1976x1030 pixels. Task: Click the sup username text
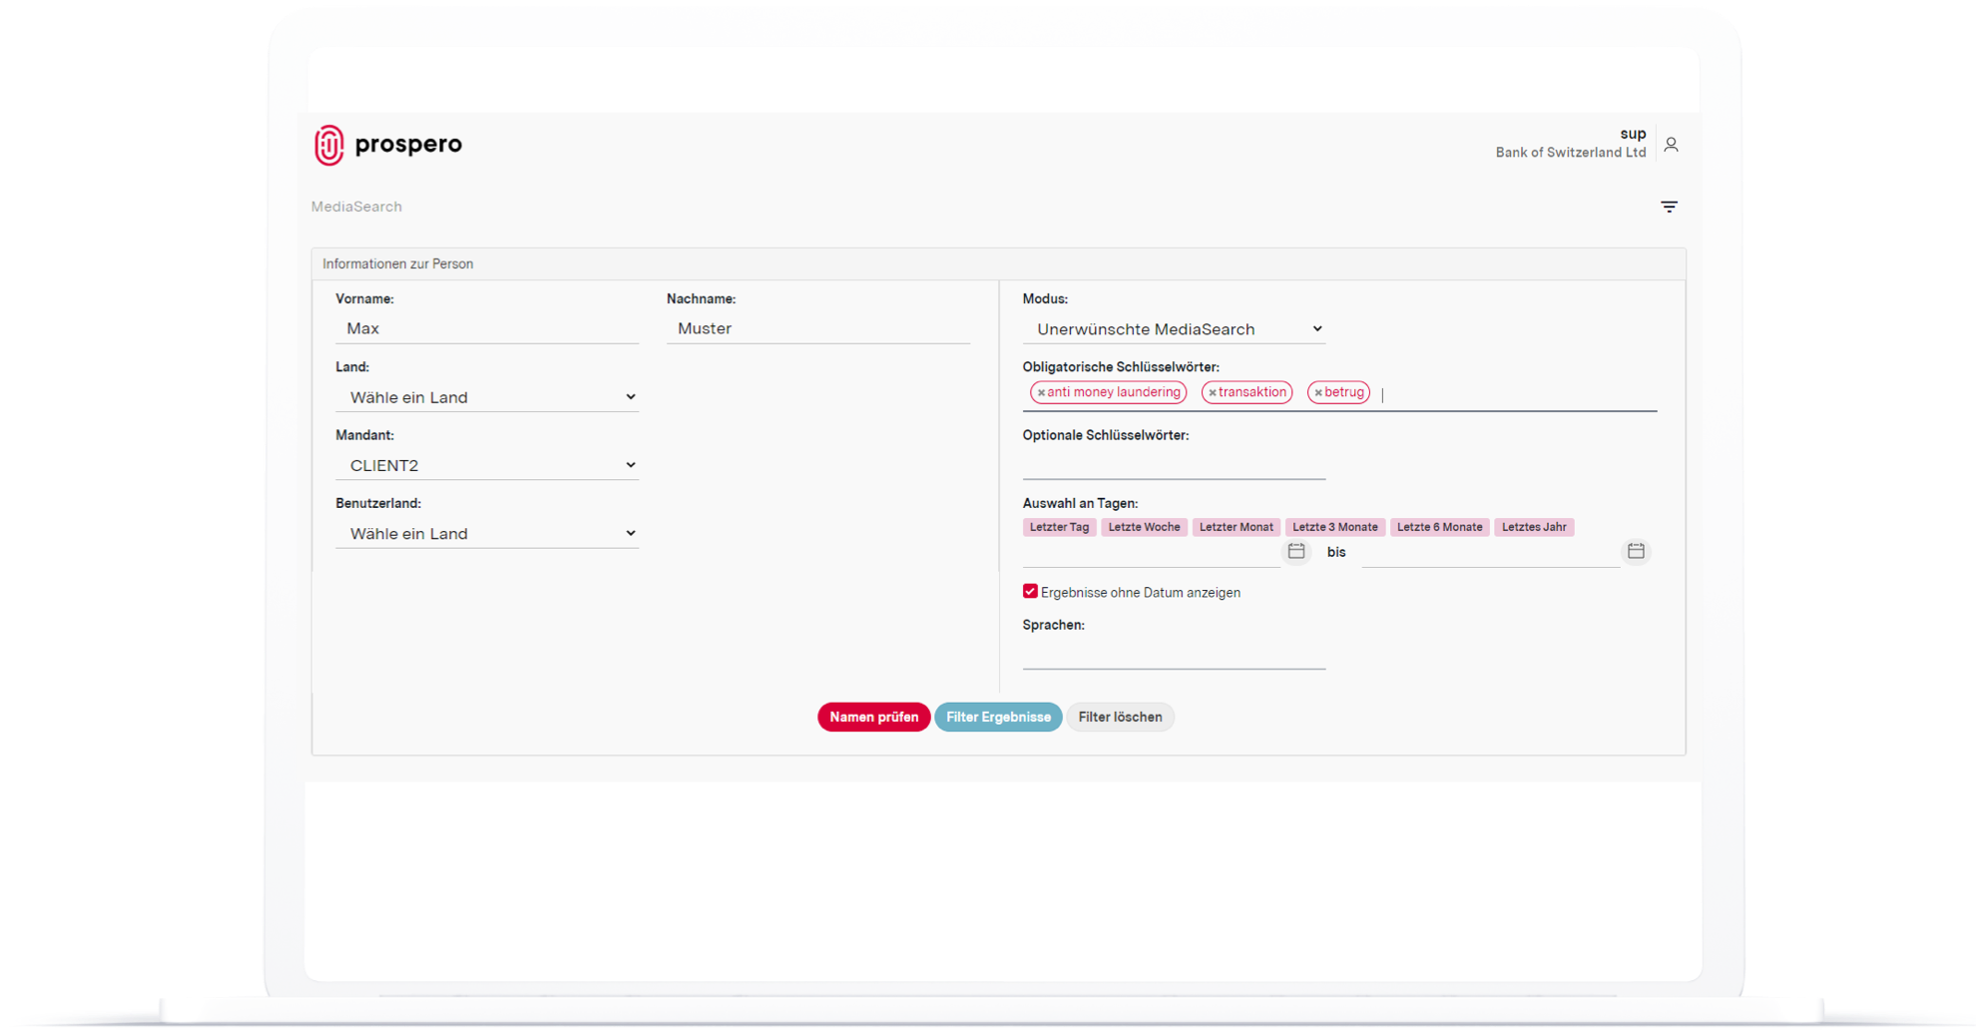pos(1633,134)
